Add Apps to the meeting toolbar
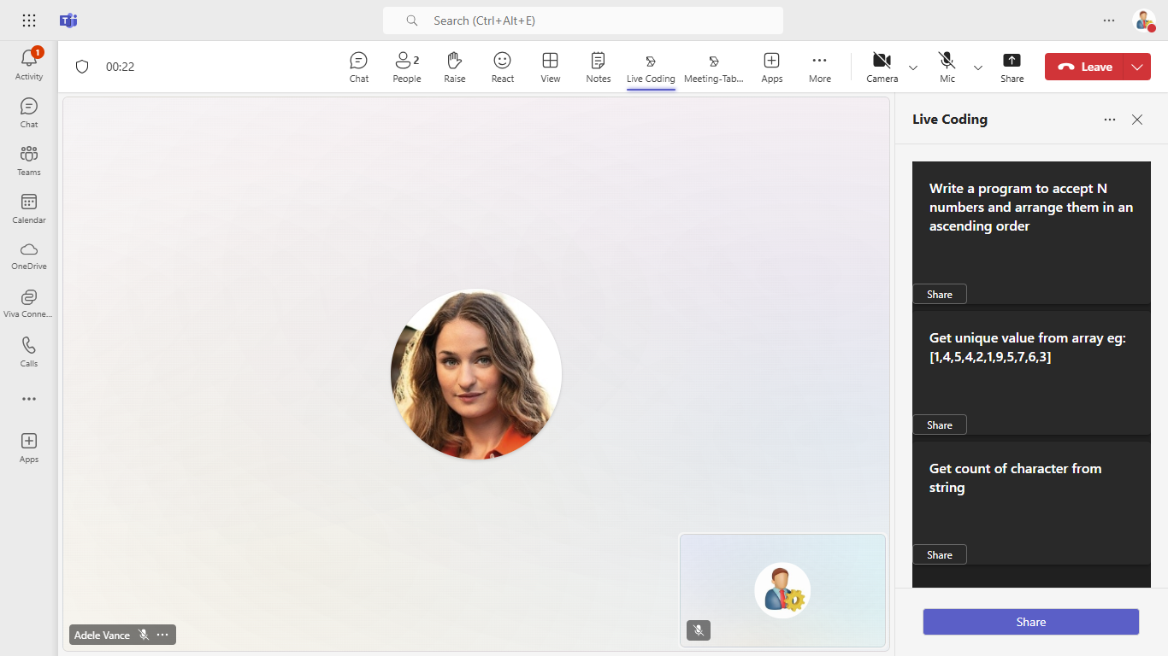The width and height of the screenshot is (1168, 656). coord(772,67)
